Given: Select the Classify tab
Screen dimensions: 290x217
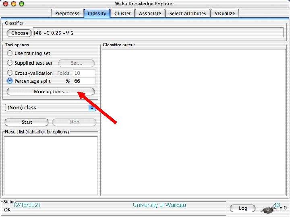Looking at the screenshot, I should click(97, 14).
